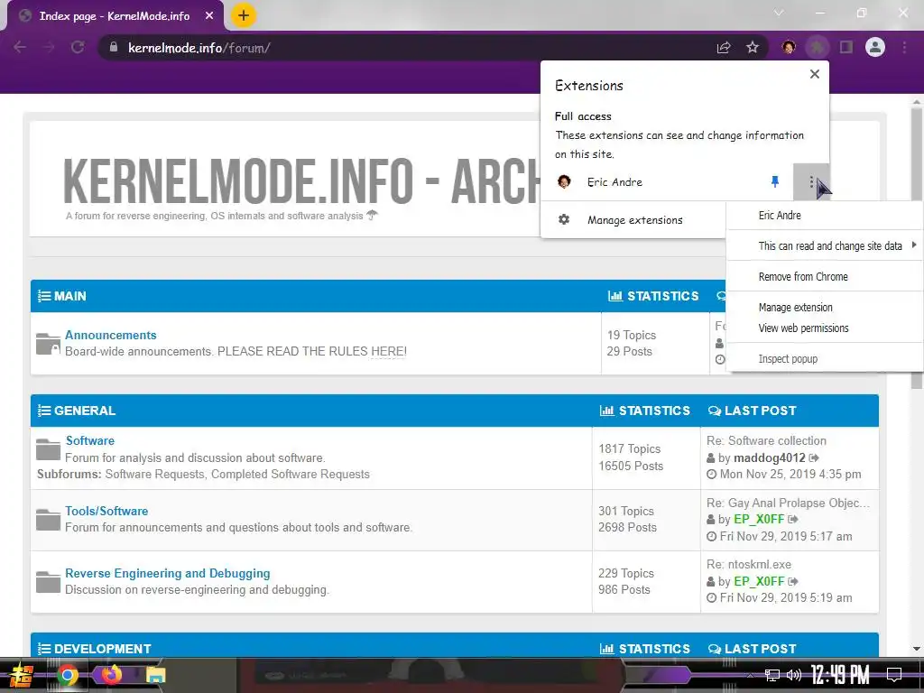Open Manage extensions
Image resolution: width=924 pixels, height=693 pixels.
pyautogui.click(x=633, y=220)
